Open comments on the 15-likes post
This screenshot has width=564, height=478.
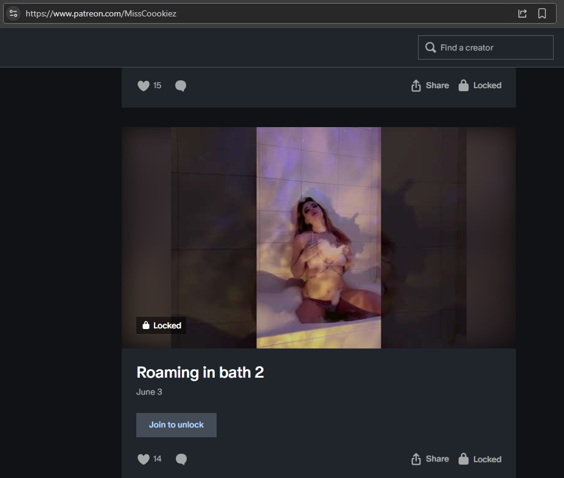181,86
